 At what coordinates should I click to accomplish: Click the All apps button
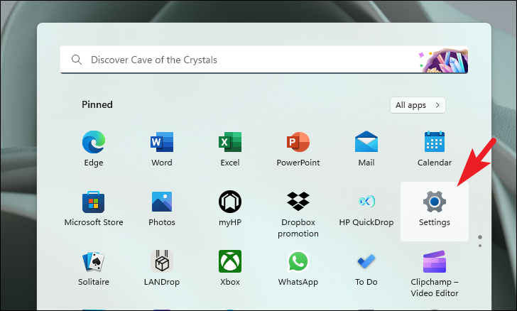[418, 105]
